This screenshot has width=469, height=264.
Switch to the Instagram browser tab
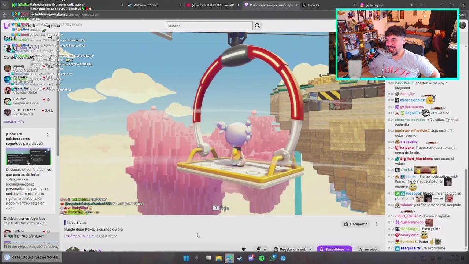[387, 5]
